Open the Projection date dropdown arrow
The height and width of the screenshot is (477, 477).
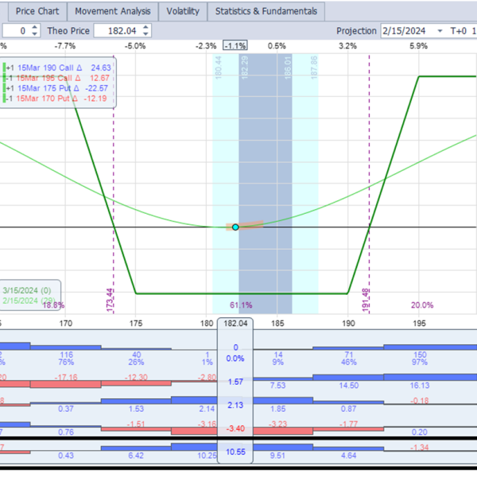click(x=439, y=31)
